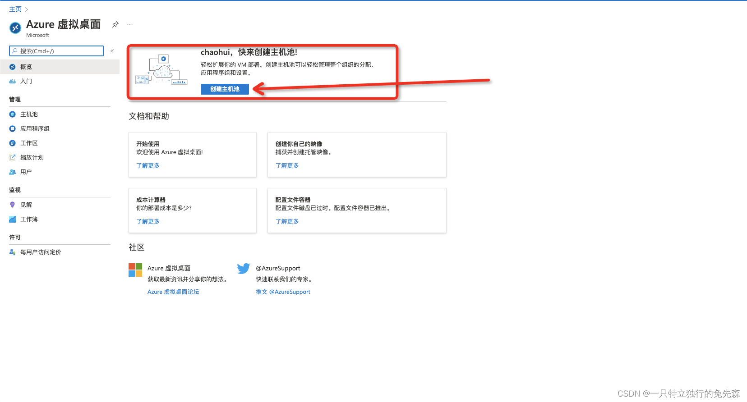Screen dimensions: 747x402
Task: Click the 应用程序组 icon in sidebar
Action: (13, 128)
